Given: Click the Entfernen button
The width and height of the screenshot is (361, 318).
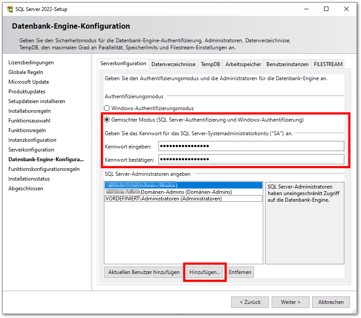Looking at the screenshot, I should (x=240, y=272).
